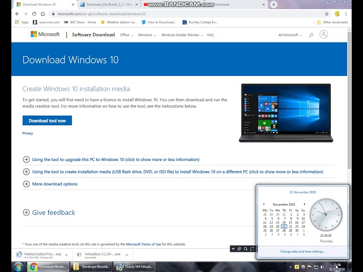363x272 pixels.
Task: Click the Microsoft logo
Action: point(45,35)
